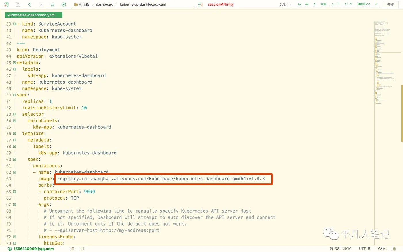Screen dimensions: 403x252
Task: Click 'extensions/v1beta1' on line 44
Action: (73, 56)
